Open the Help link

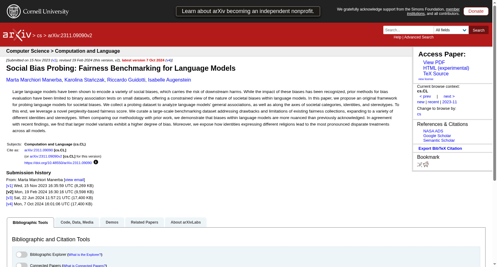[x=397, y=37]
